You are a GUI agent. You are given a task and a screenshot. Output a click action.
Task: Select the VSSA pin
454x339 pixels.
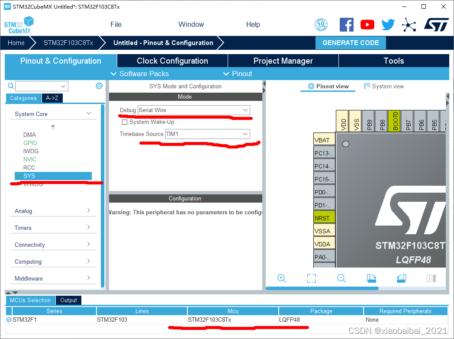pyautogui.click(x=324, y=231)
